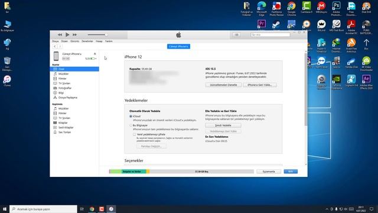Select the iCloud backup radio button
The width and height of the screenshot is (378, 213).
tap(131, 117)
